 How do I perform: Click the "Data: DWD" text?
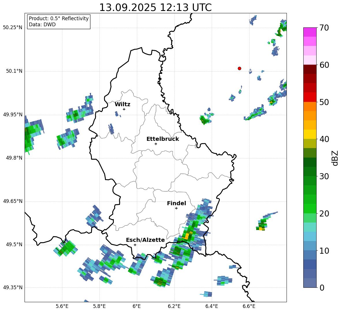click(42, 25)
